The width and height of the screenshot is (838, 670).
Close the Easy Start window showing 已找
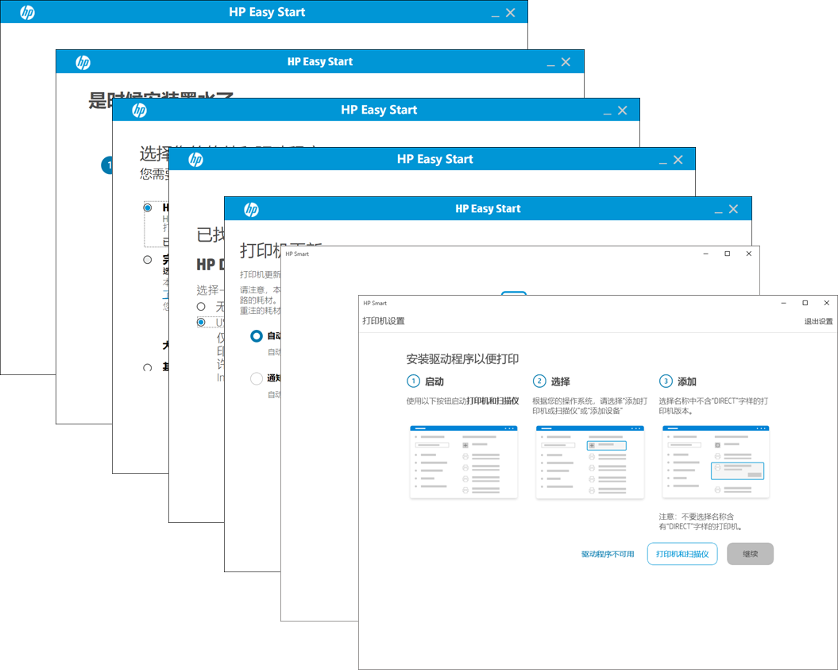678,160
